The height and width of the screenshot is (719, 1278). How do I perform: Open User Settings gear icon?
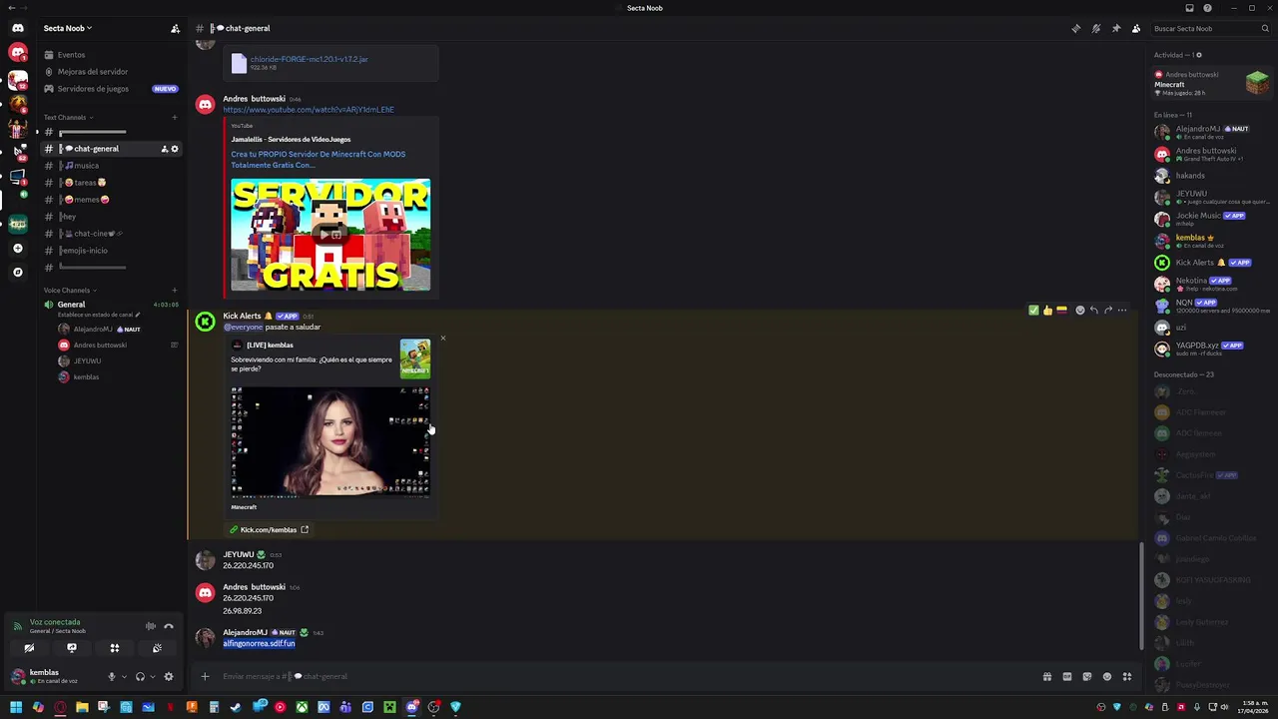[169, 676]
